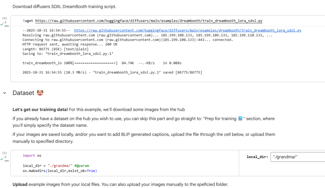Click the green checkmark beside cell 5
Image resolution: width=325 pixels, height=188 pixels.
pyautogui.click(x=2, y=159)
